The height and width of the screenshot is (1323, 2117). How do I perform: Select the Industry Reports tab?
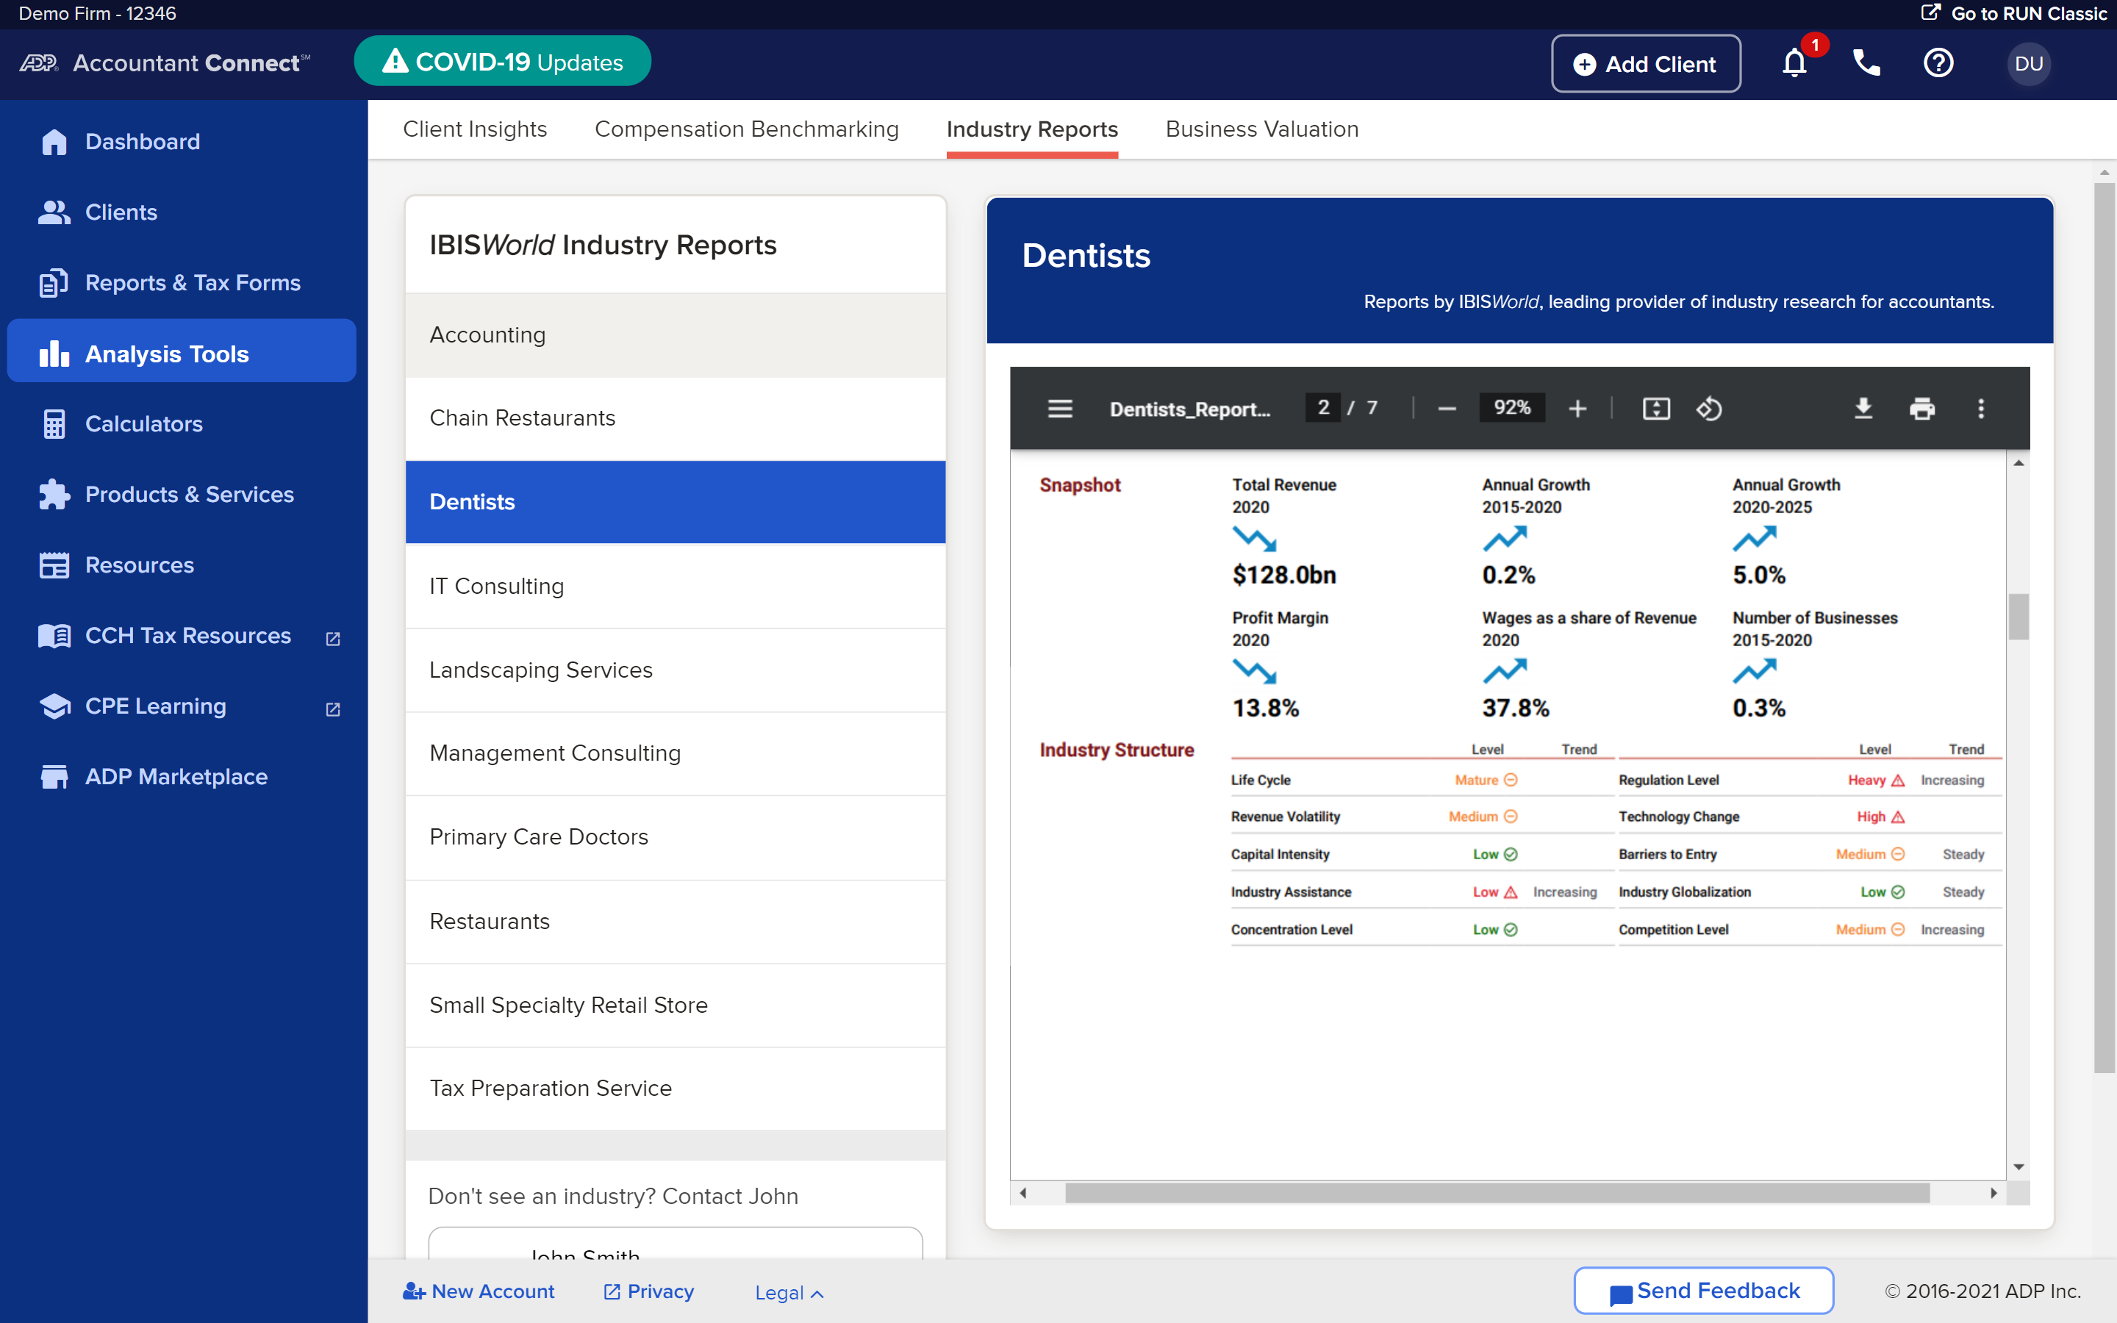tap(1031, 129)
